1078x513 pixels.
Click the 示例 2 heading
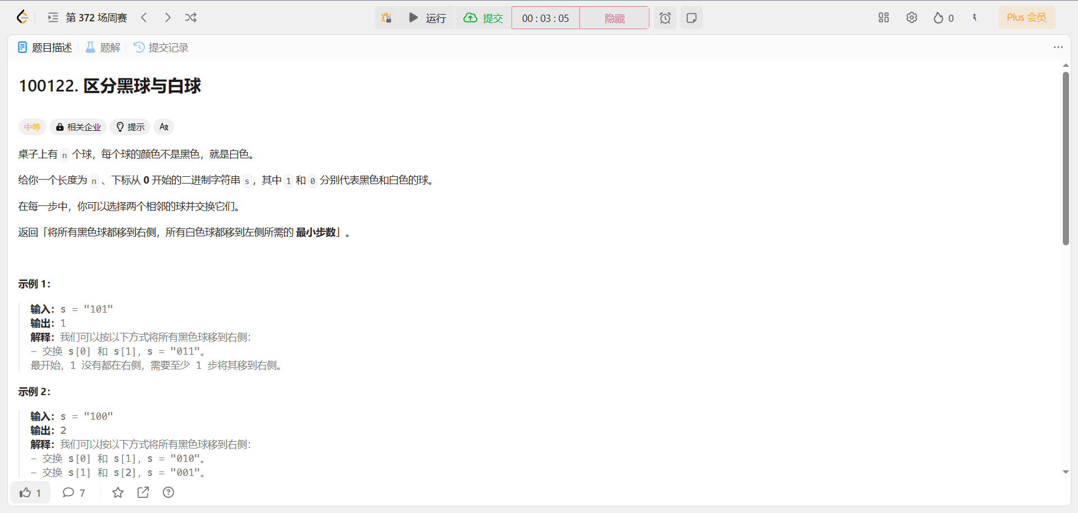point(34,392)
